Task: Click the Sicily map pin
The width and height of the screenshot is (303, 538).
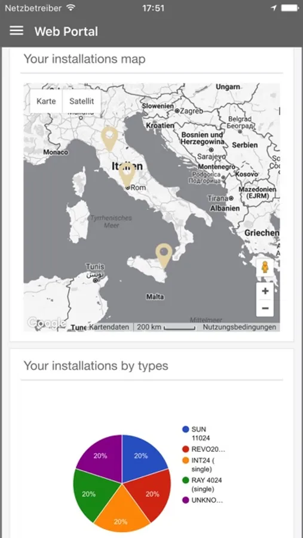Action: tap(164, 256)
